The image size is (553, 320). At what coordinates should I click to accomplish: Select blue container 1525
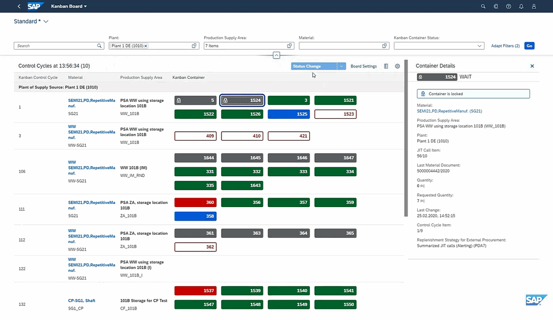[289, 114]
